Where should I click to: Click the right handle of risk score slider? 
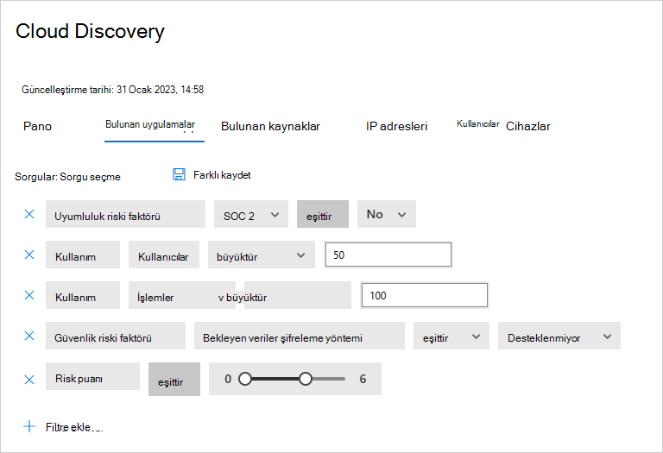tap(306, 379)
